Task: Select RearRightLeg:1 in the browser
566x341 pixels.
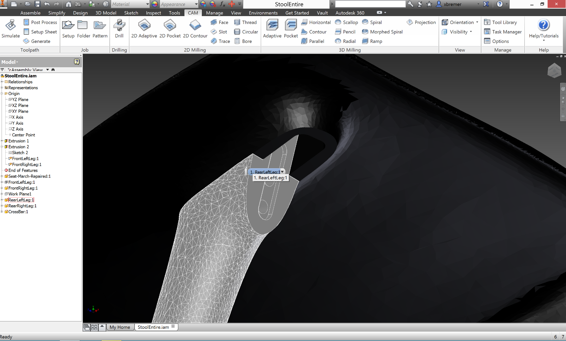Action: coord(22,206)
